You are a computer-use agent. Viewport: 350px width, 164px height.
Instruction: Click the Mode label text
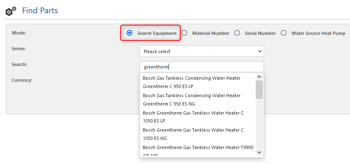point(19,33)
